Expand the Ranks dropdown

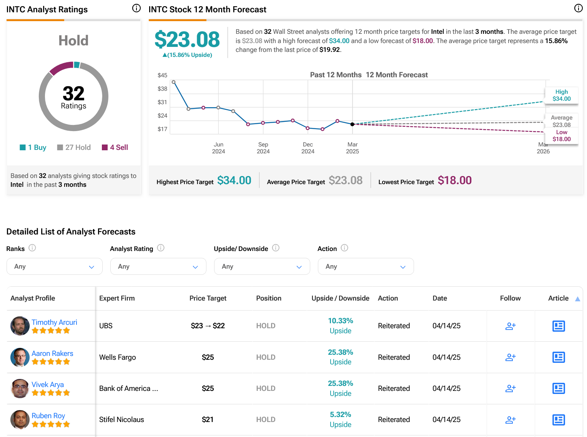(55, 266)
